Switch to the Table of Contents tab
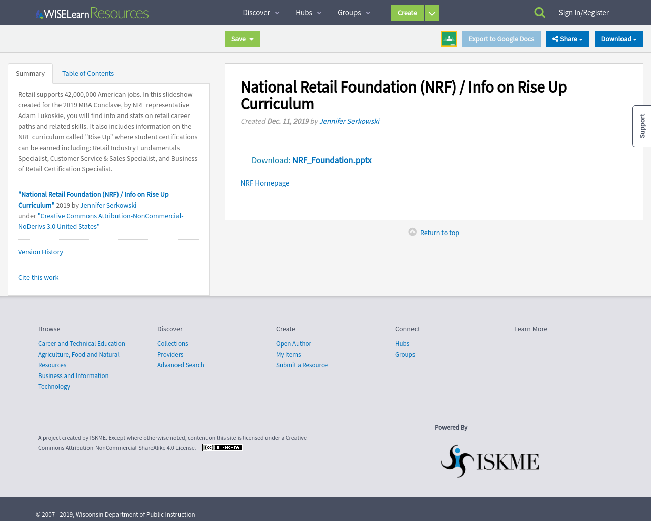Screen dimensions: 651x521 click(87, 73)
